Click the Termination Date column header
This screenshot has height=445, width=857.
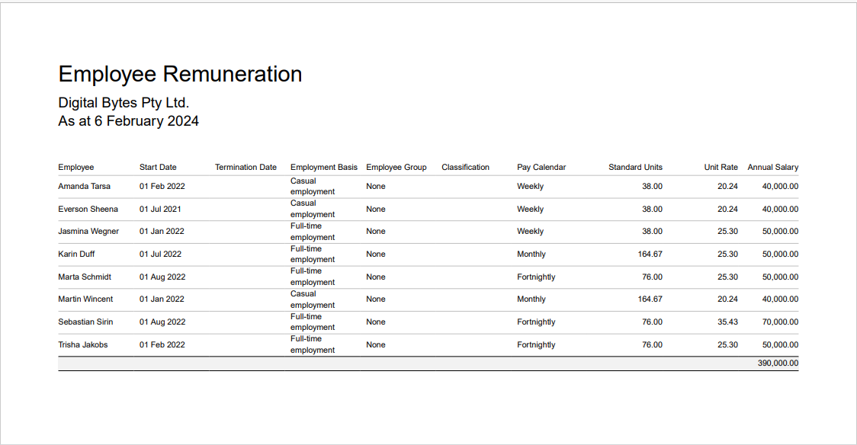(x=246, y=168)
